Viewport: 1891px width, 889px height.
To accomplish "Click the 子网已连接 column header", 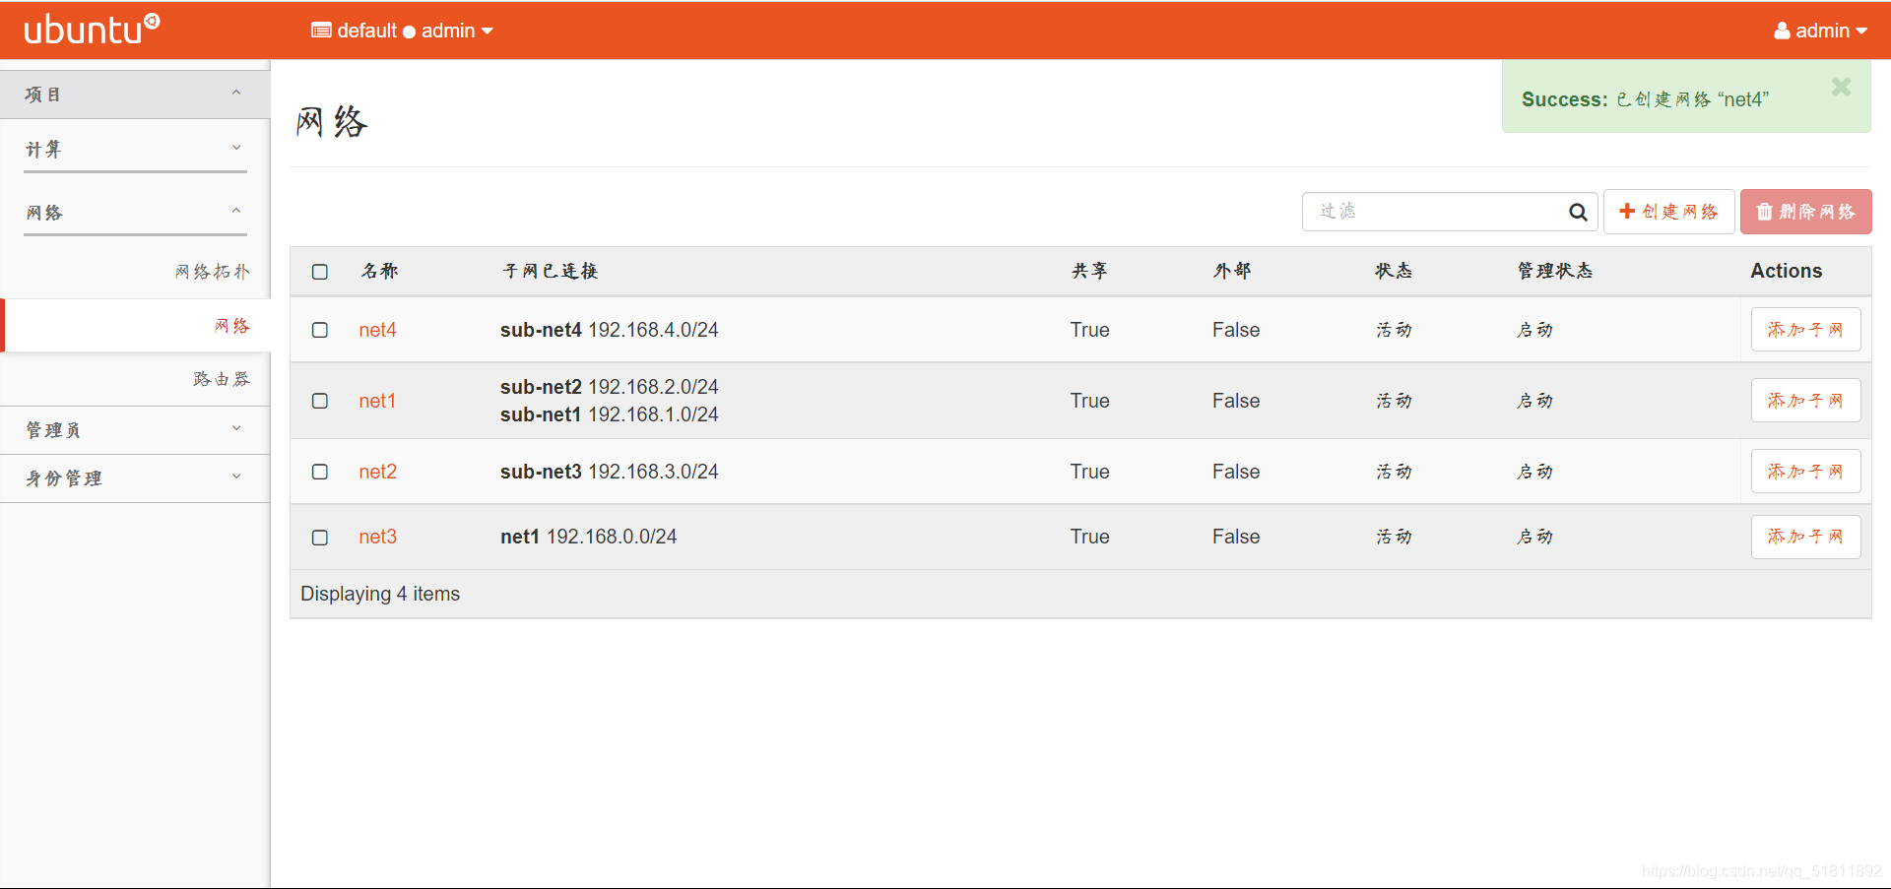I will coord(551,271).
